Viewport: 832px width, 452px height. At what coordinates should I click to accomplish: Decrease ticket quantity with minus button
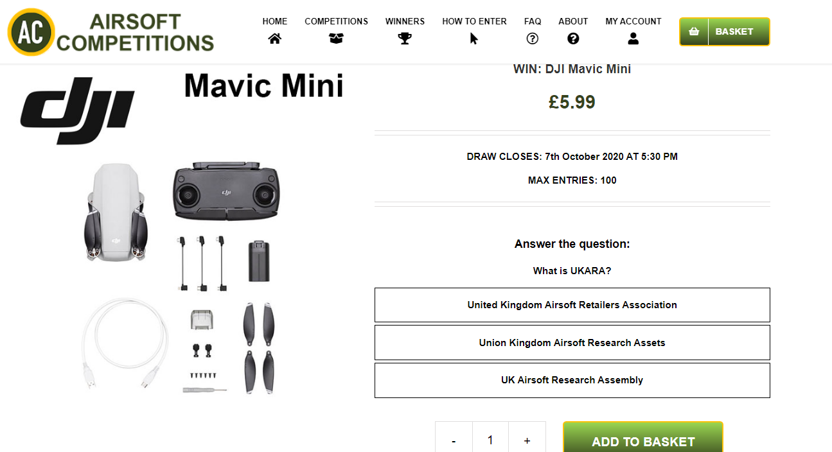coord(454,440)
